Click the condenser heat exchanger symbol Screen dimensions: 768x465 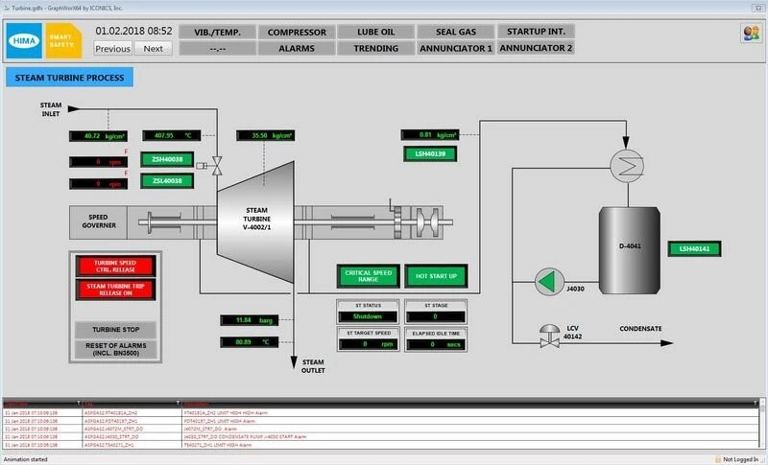pos(627,166)
